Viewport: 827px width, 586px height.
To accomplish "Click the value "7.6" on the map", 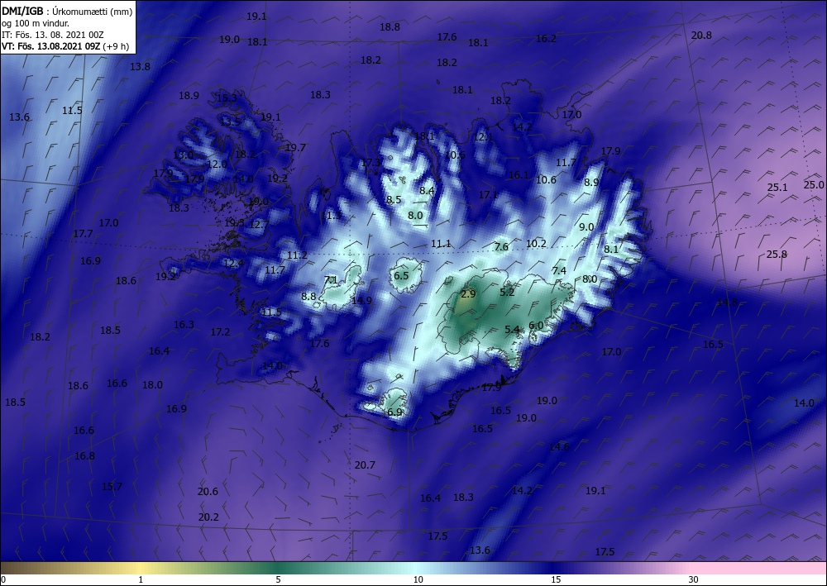I will 502,246.
